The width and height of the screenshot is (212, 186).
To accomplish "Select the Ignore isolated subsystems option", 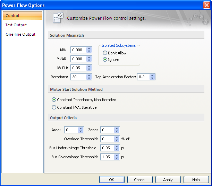I will (x=105, y=60).
